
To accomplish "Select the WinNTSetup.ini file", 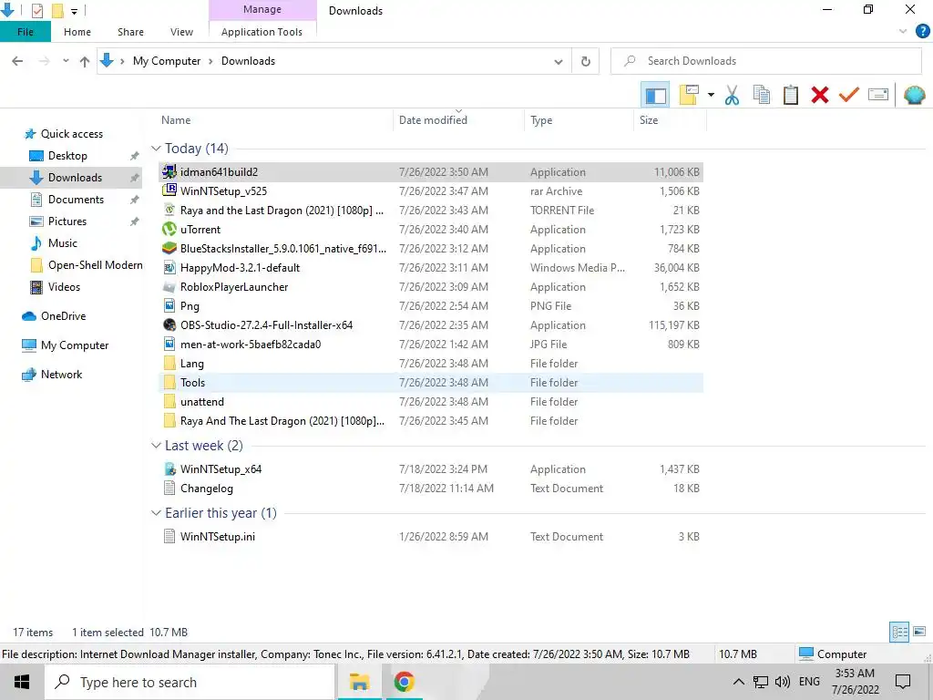I will click(431, 536).
